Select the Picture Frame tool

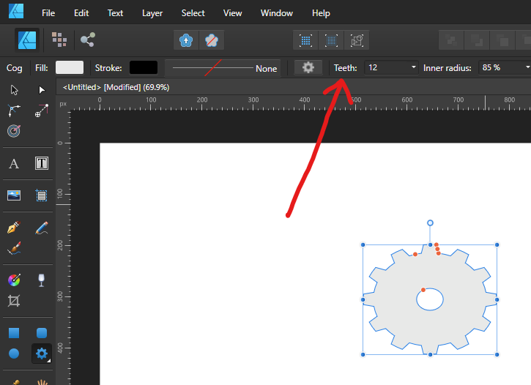point(41,195)
